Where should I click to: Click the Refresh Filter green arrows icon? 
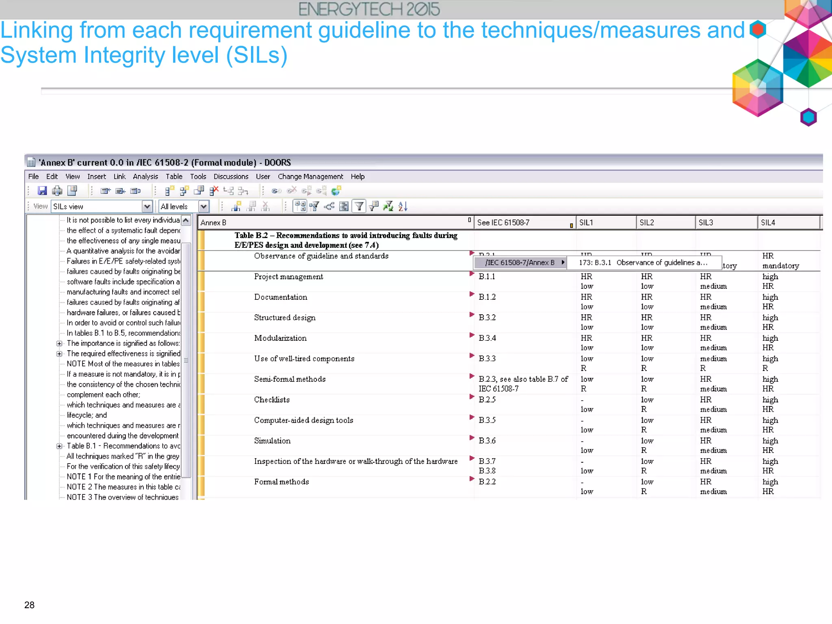(x=388, y=206)
